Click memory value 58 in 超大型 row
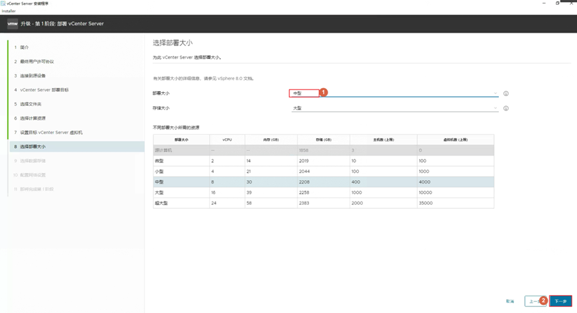The height and width of the screenshot is (313, 577). 249,203
